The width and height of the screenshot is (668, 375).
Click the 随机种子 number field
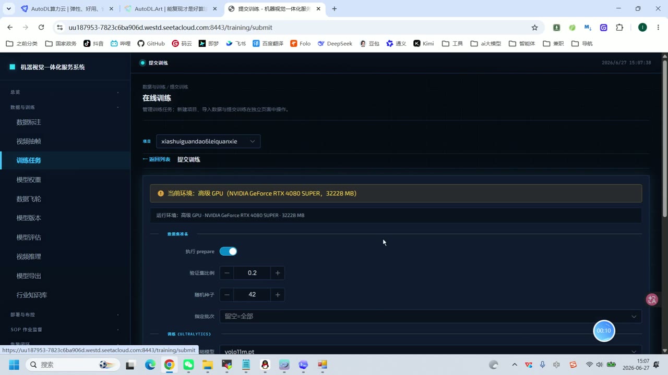tap(252, 295)
